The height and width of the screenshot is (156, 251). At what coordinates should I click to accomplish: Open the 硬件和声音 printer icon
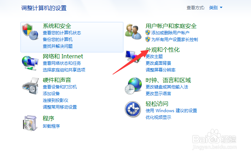click(x=30, y=86)
